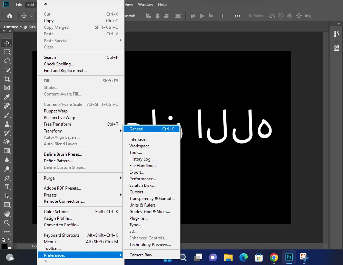
Task: Select the Untitled-1 document tab
Action: coord(20,27)
